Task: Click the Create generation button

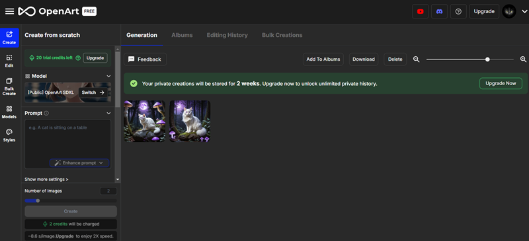Action: tap(71, 211)
